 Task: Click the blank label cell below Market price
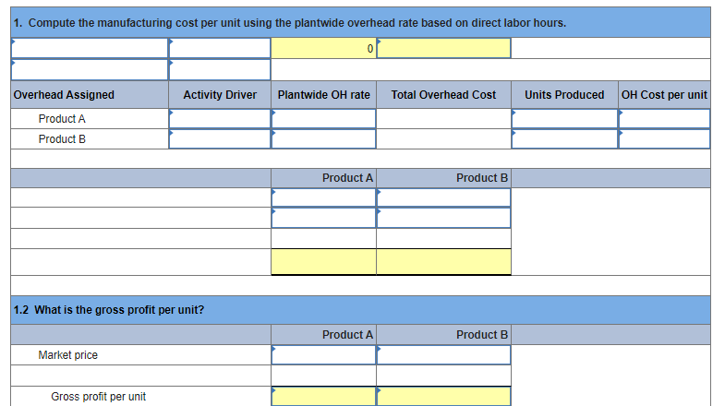click(141, 376)
